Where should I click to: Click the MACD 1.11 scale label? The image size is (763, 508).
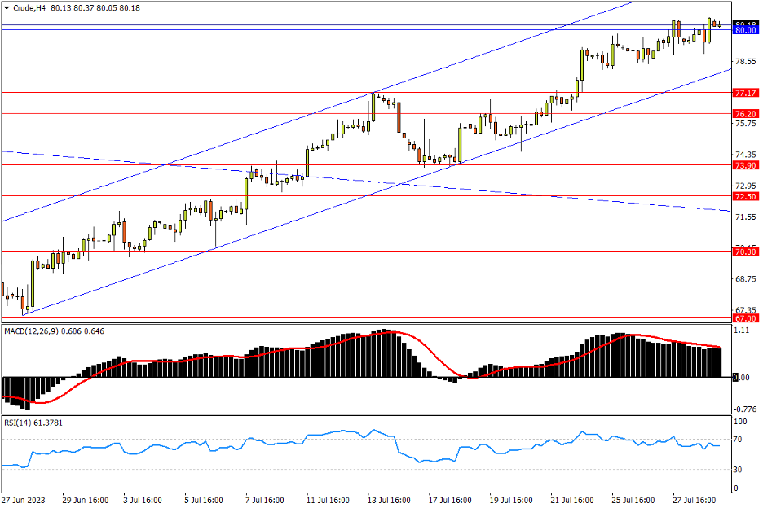pos(742,331)
